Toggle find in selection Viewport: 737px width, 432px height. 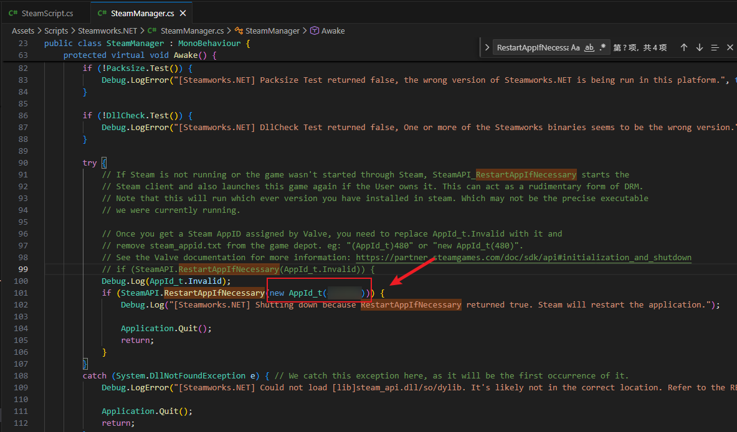tap(715, 47)
